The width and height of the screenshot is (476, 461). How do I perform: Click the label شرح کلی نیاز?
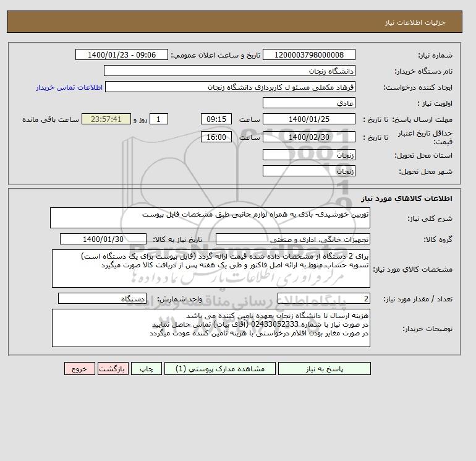pos(430,218)
